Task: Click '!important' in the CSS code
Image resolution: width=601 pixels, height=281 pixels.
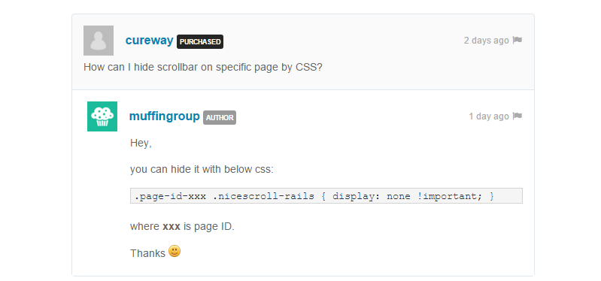Action: click(x=450, y=196)
